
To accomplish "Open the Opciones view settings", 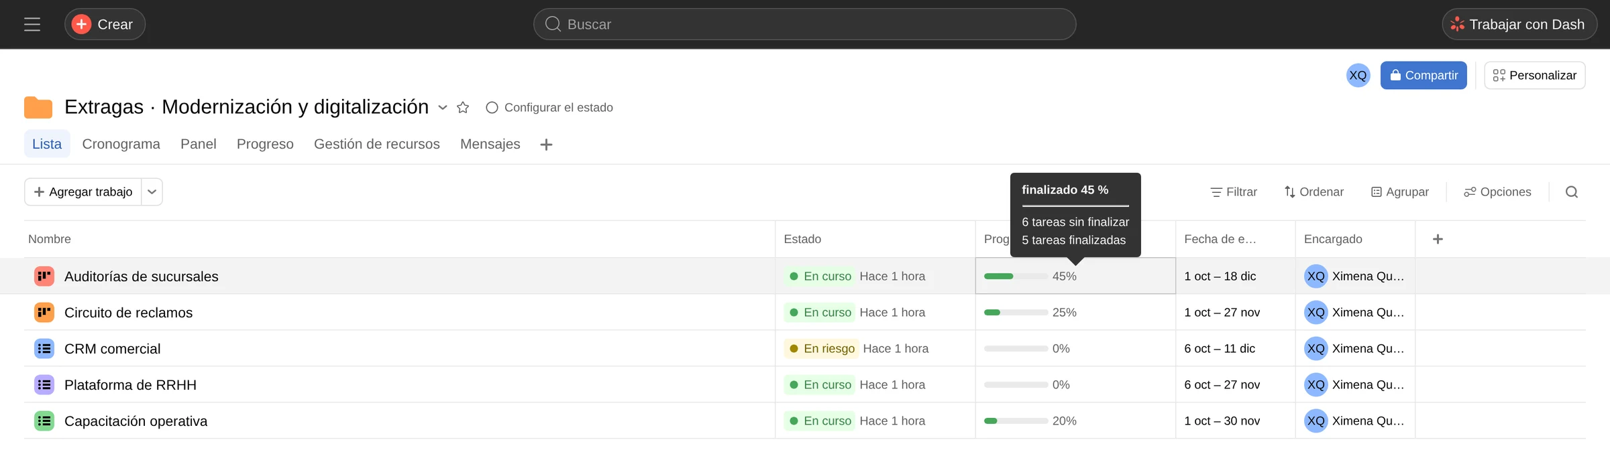I will (1497, 192).
